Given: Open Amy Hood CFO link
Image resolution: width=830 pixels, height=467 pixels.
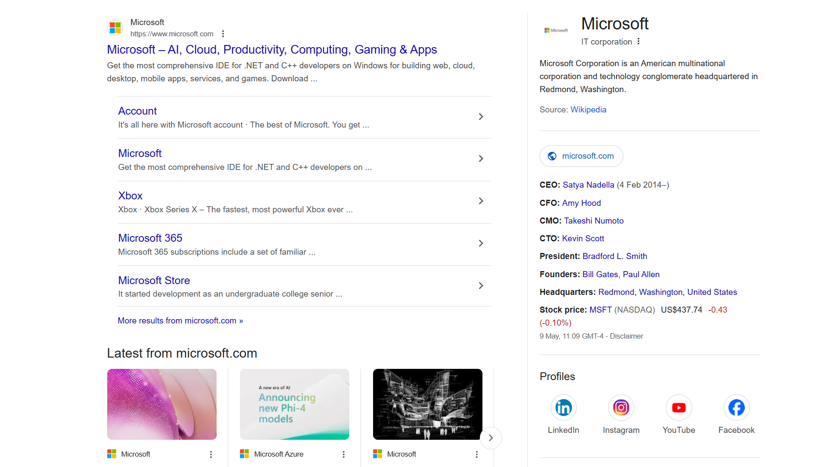Looking at the screenshot, I should pyautogui.click(x=581, y=203).
